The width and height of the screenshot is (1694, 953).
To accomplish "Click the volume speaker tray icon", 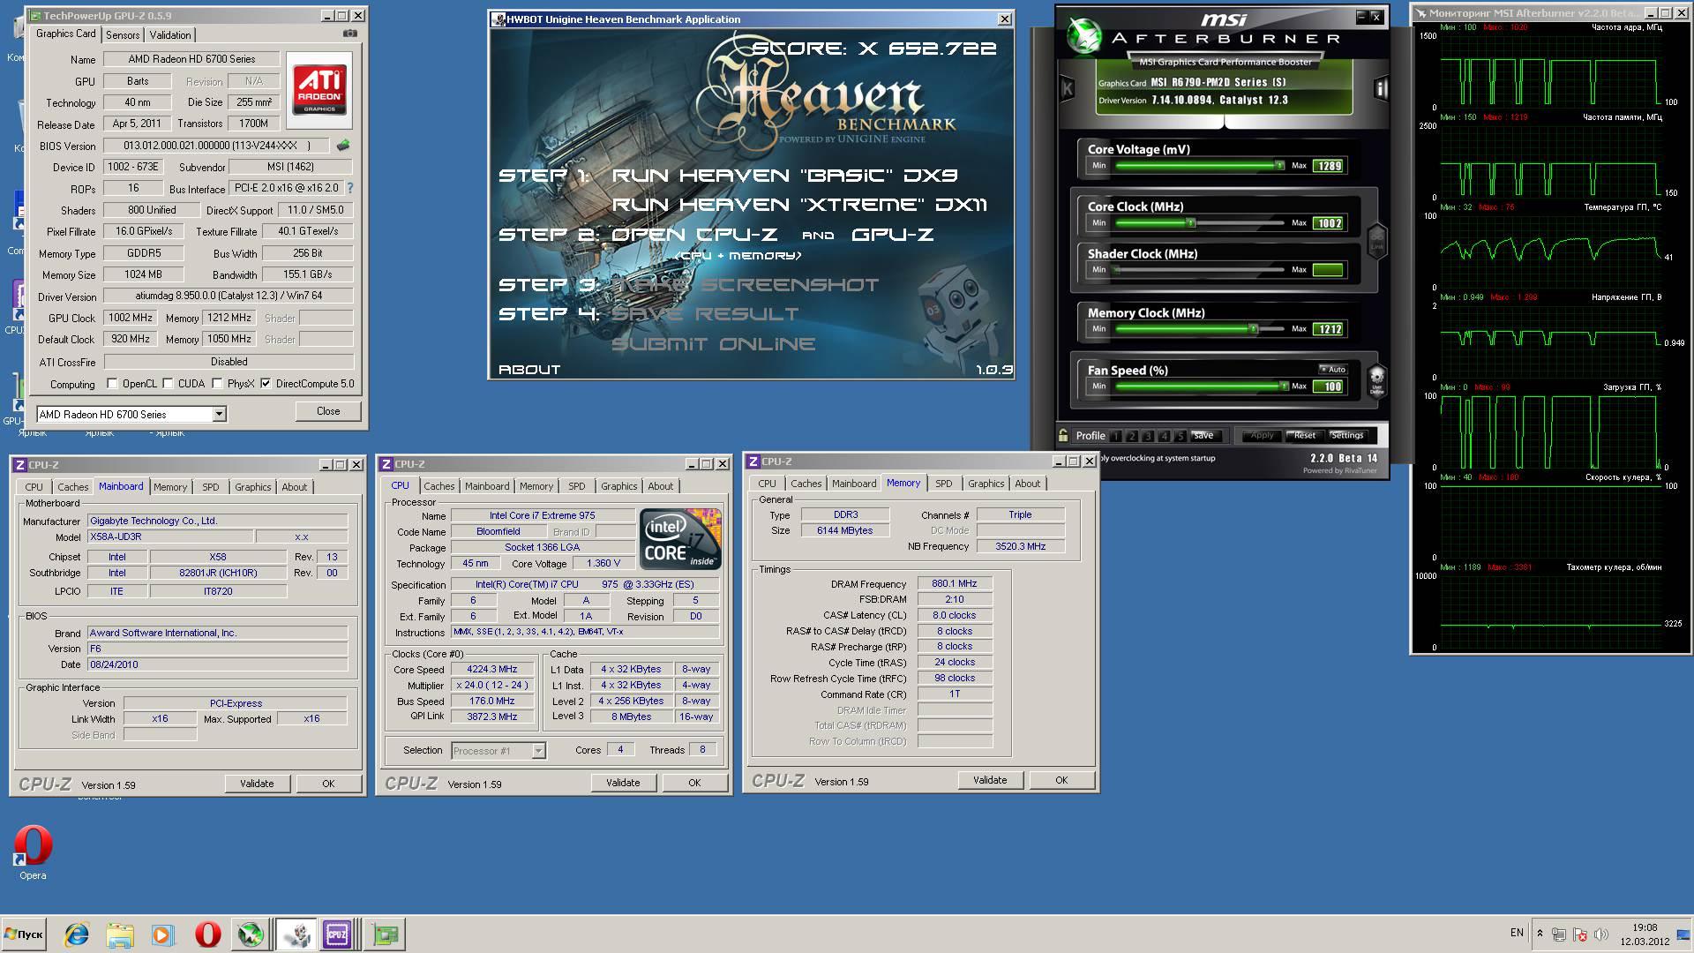I will 1600,934.
